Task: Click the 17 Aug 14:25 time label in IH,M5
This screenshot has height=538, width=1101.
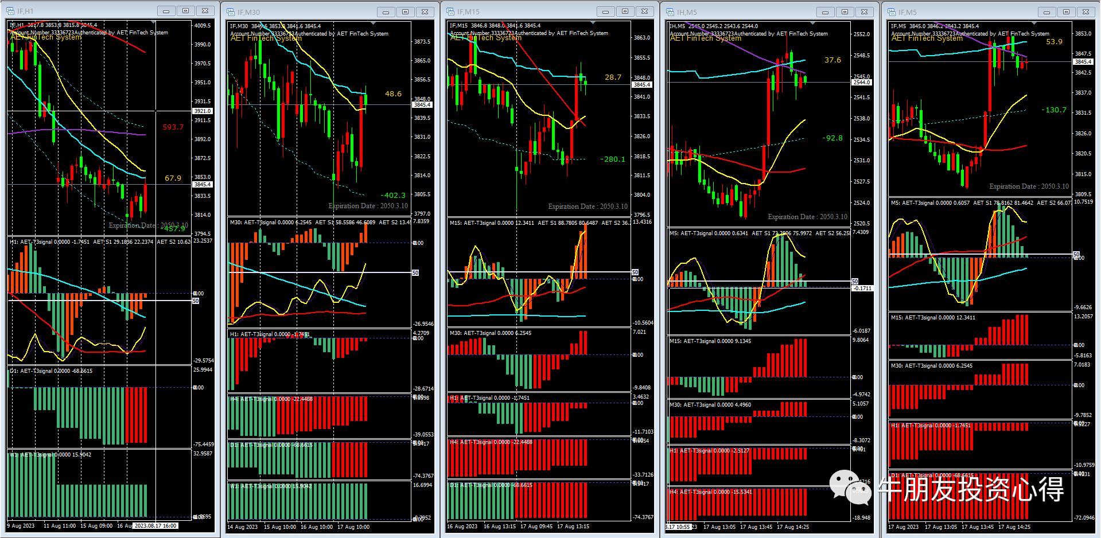Action: [x=793, y=527]
